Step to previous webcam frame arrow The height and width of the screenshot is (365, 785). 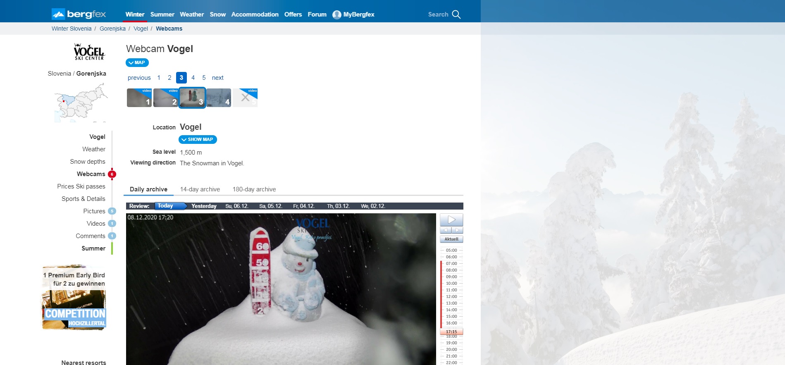445,230
